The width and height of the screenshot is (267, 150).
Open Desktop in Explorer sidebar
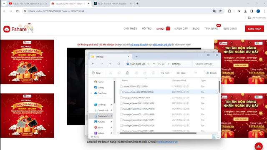[100, 105]
